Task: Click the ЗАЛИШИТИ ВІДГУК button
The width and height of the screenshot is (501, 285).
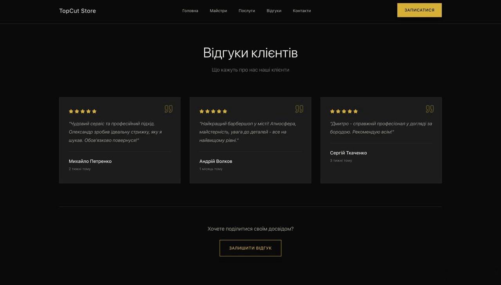Action: [x=250, y=248]
